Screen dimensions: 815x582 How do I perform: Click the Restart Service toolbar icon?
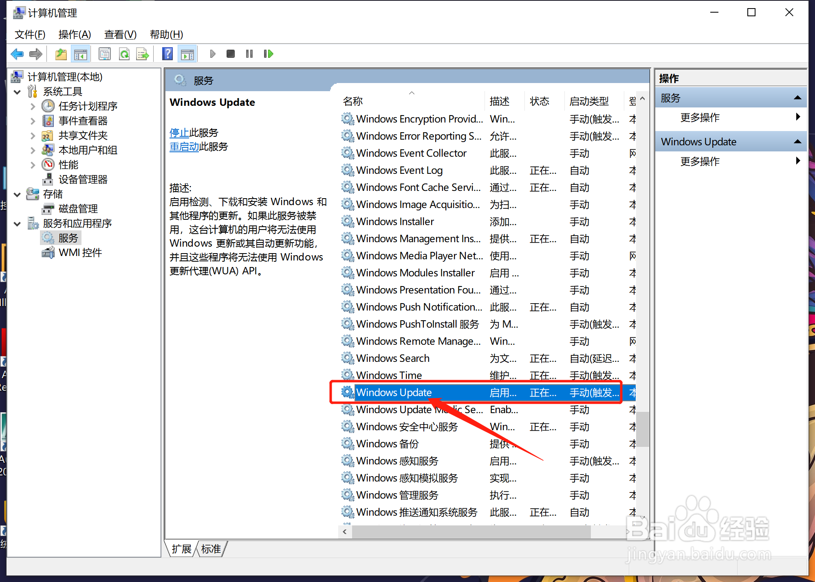[268, 54]
